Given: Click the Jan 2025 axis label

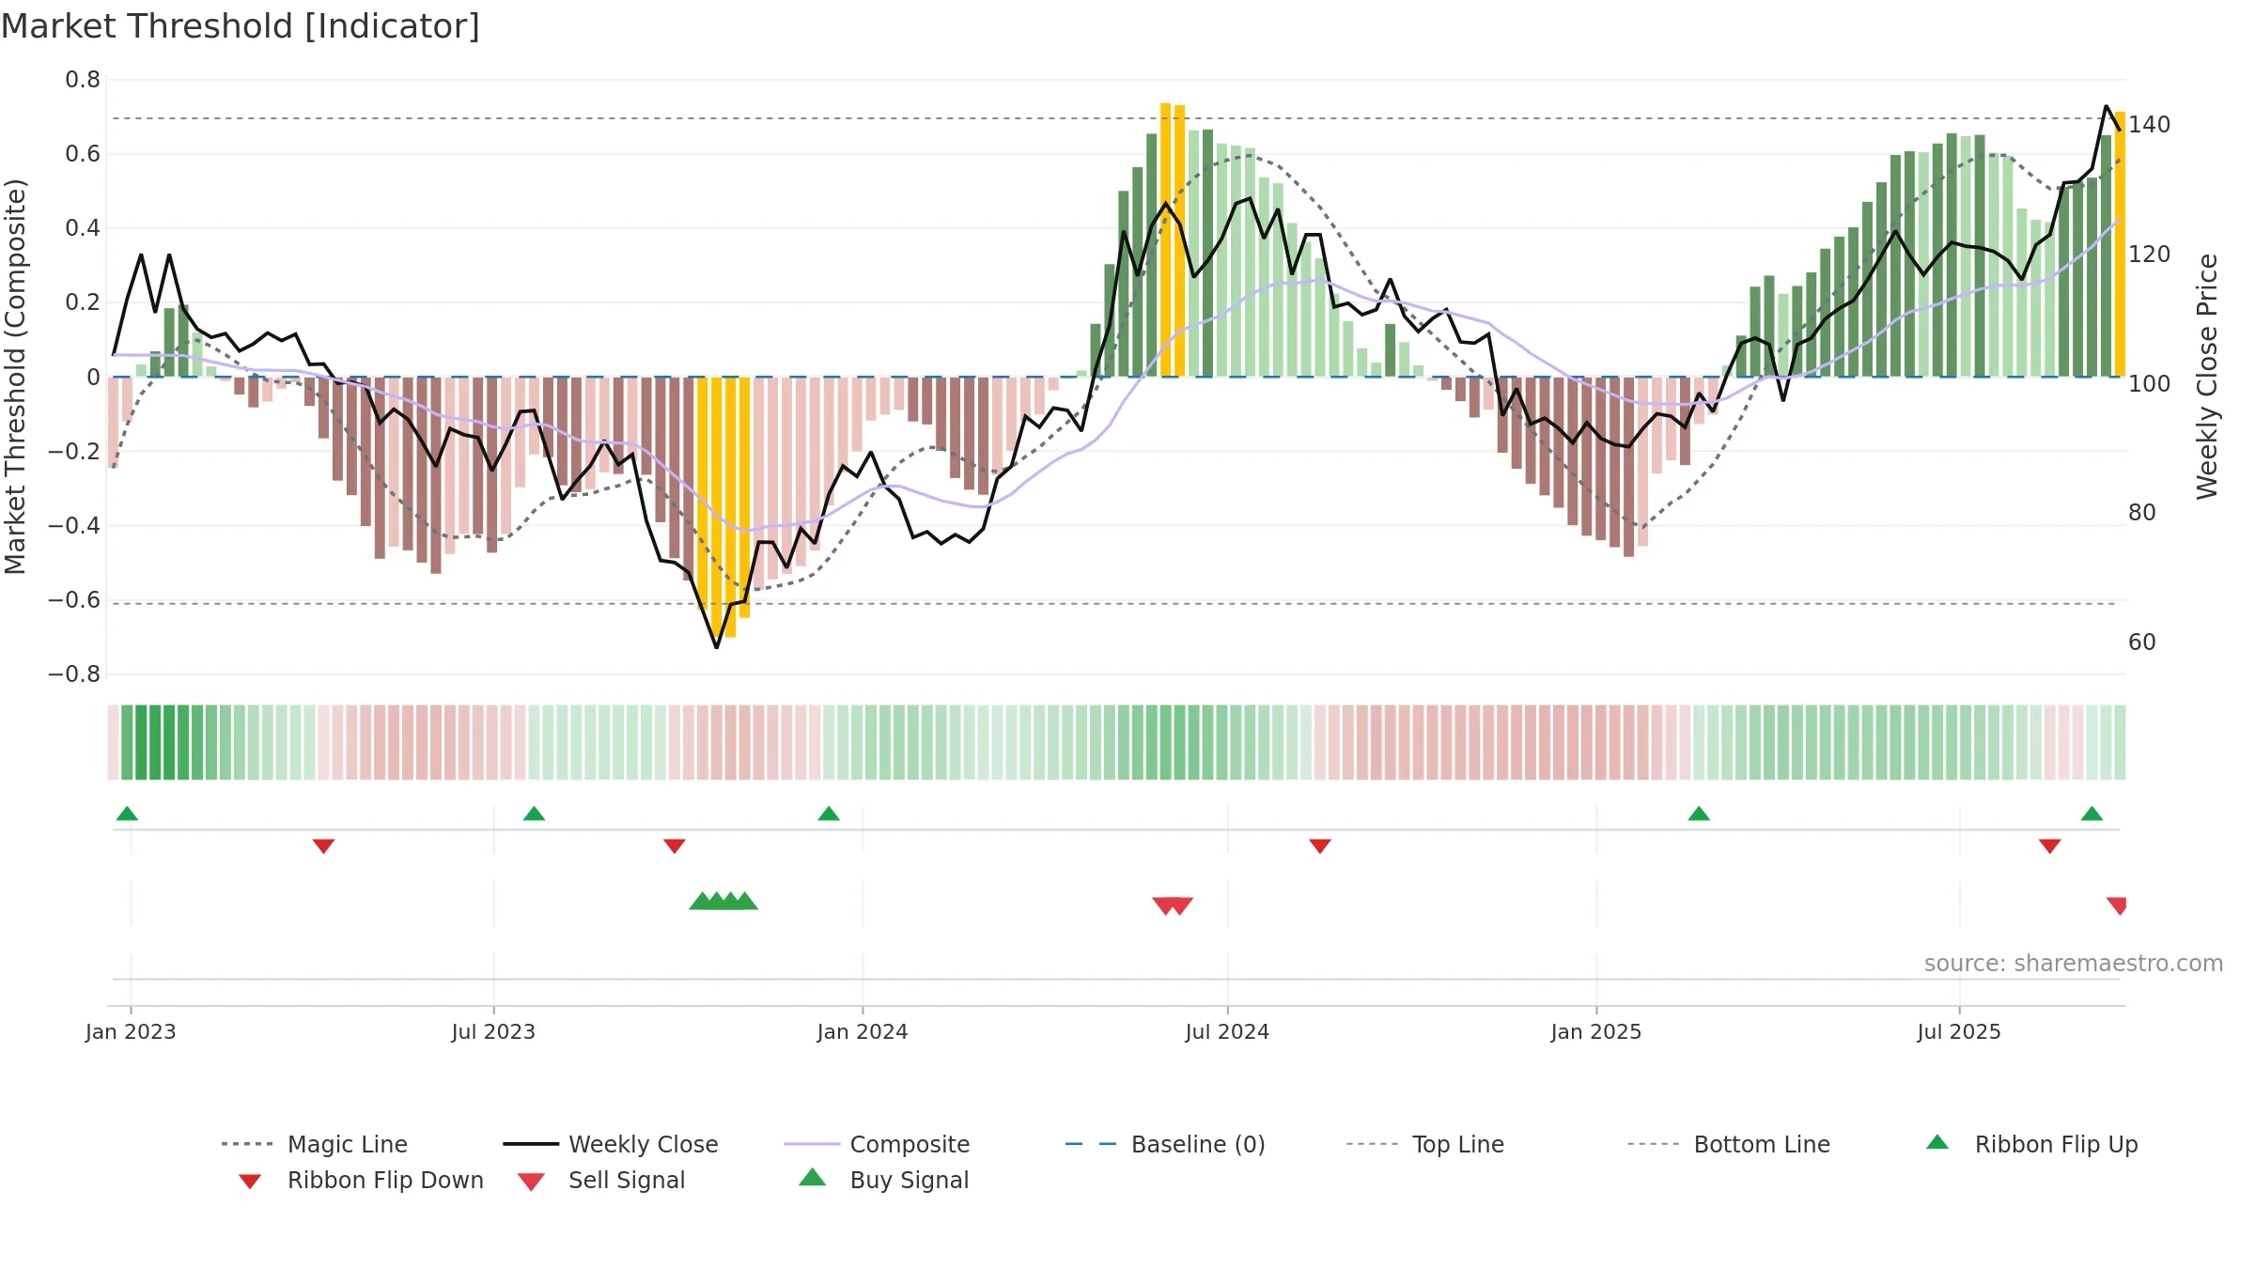Looking at the screenshot, I should pos(1596,1031).
